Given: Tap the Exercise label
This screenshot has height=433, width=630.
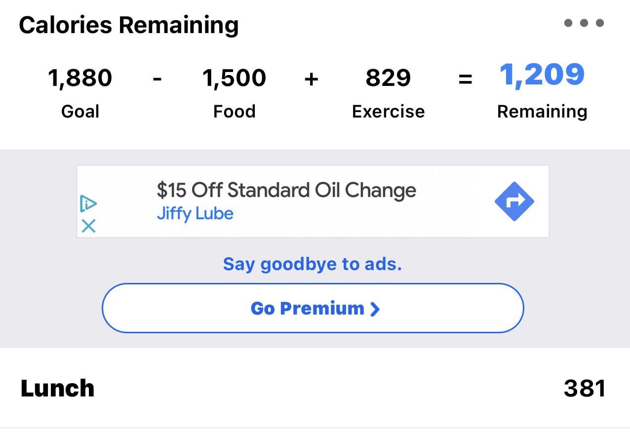Looking at the screenshot, I should click(x=388, y=112).
